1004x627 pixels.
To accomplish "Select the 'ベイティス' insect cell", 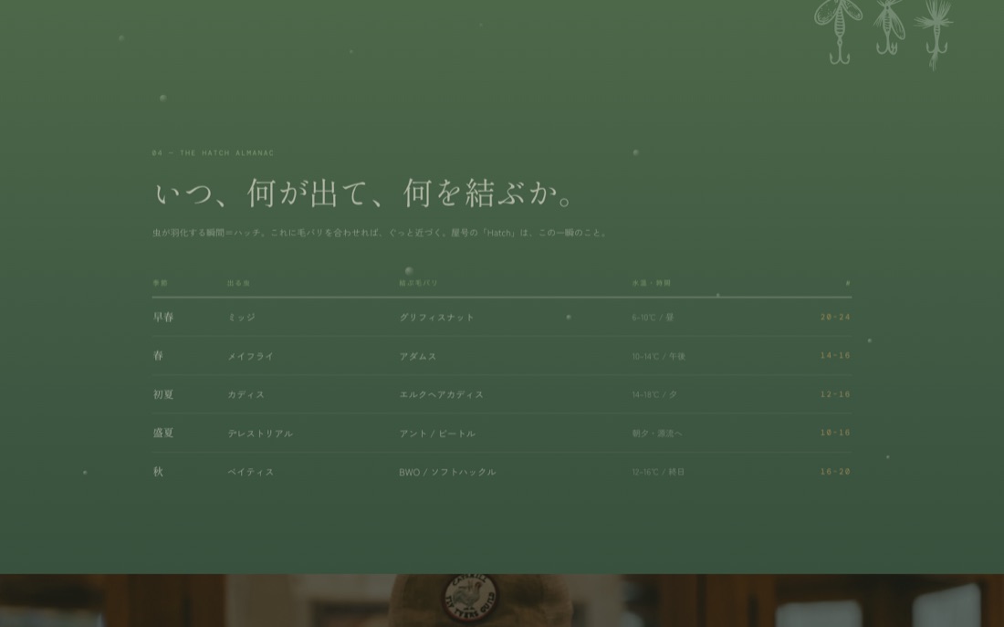I will click(250, 472).
